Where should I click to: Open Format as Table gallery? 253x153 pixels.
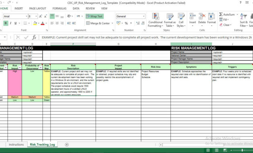pyautogui.click(x=170, y=20)
